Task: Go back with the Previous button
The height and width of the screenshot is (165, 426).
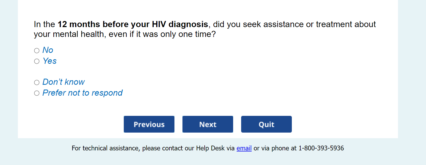Action: tap(149, 124)
